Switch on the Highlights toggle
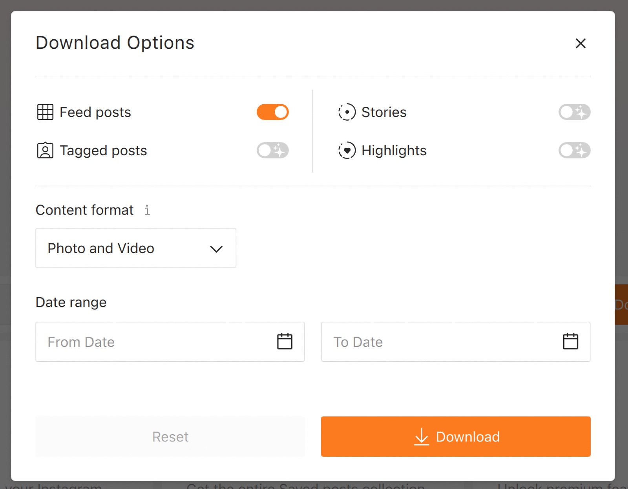 pyautogui.click(x=574, y=151)
